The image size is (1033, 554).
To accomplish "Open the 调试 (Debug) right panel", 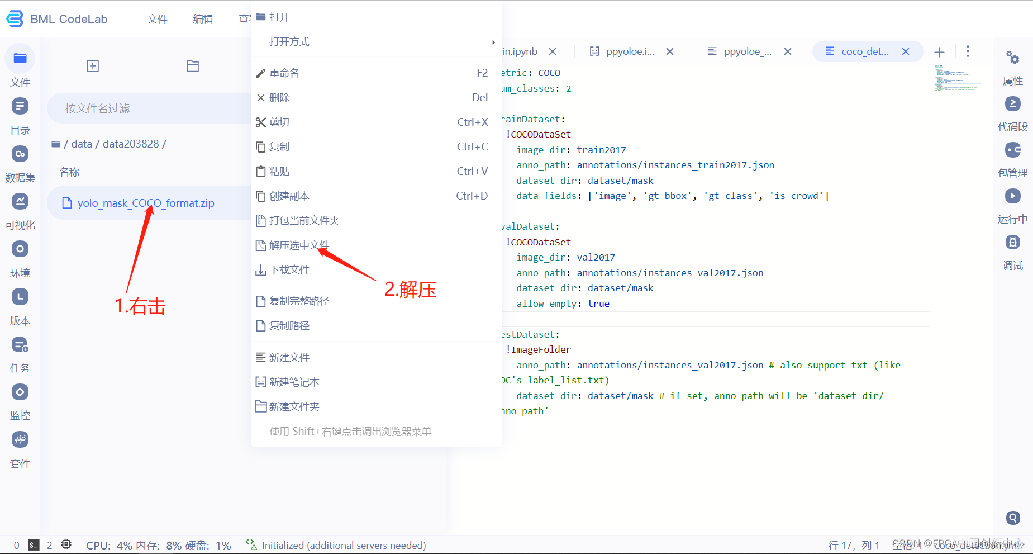I will 1013,252.
